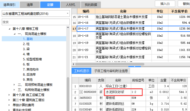The image size is (190, 111).
Task: Select row 18-1-18 quota entry
Action: coord(131,36)
